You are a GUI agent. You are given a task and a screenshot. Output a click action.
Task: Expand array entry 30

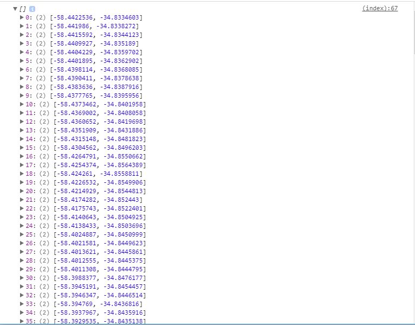[22, 278]
